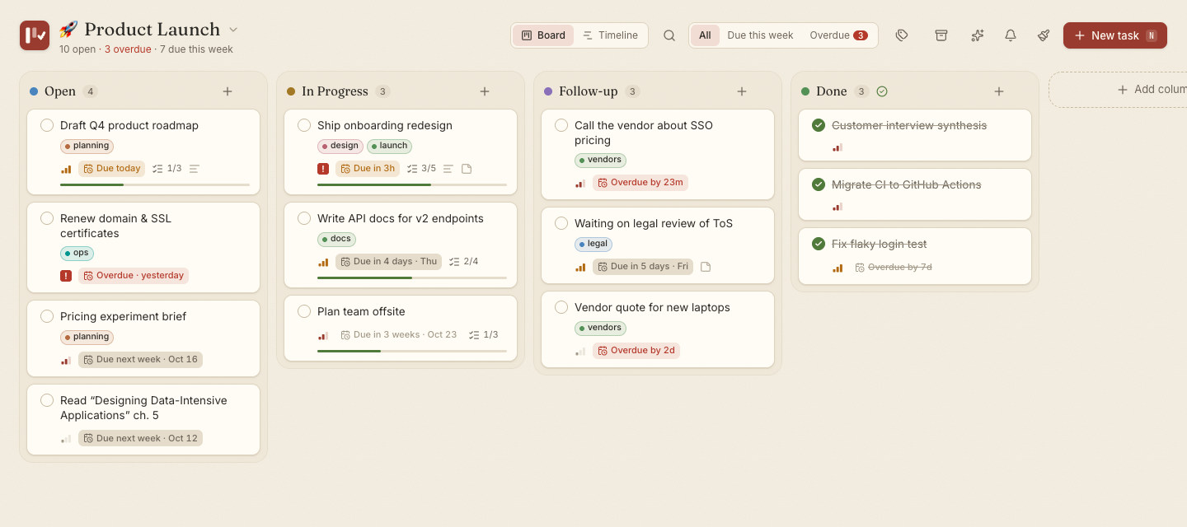Image resolution: width=1187 pixels, height=527 pixels.
Task: Click priority bars on Vendor quote card
Action: coord(580,351)
